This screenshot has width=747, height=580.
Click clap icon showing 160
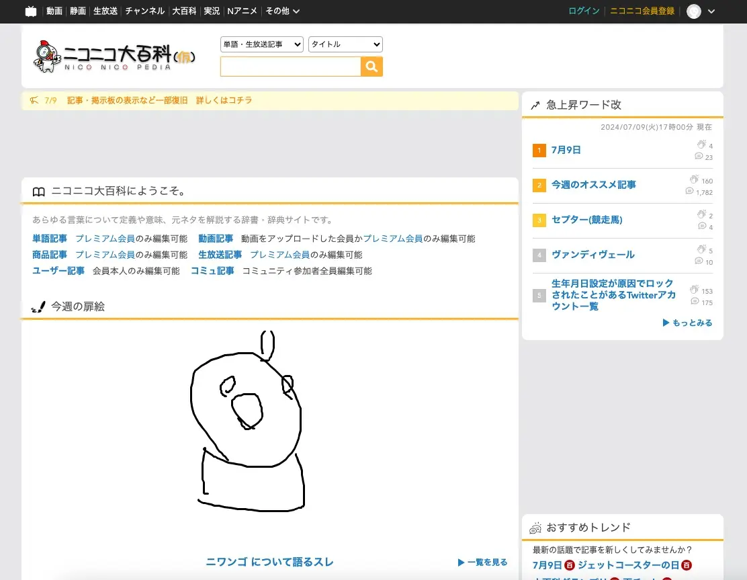pos(694,179)
